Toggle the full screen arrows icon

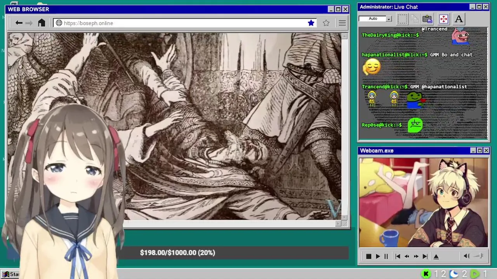[443, 19]
